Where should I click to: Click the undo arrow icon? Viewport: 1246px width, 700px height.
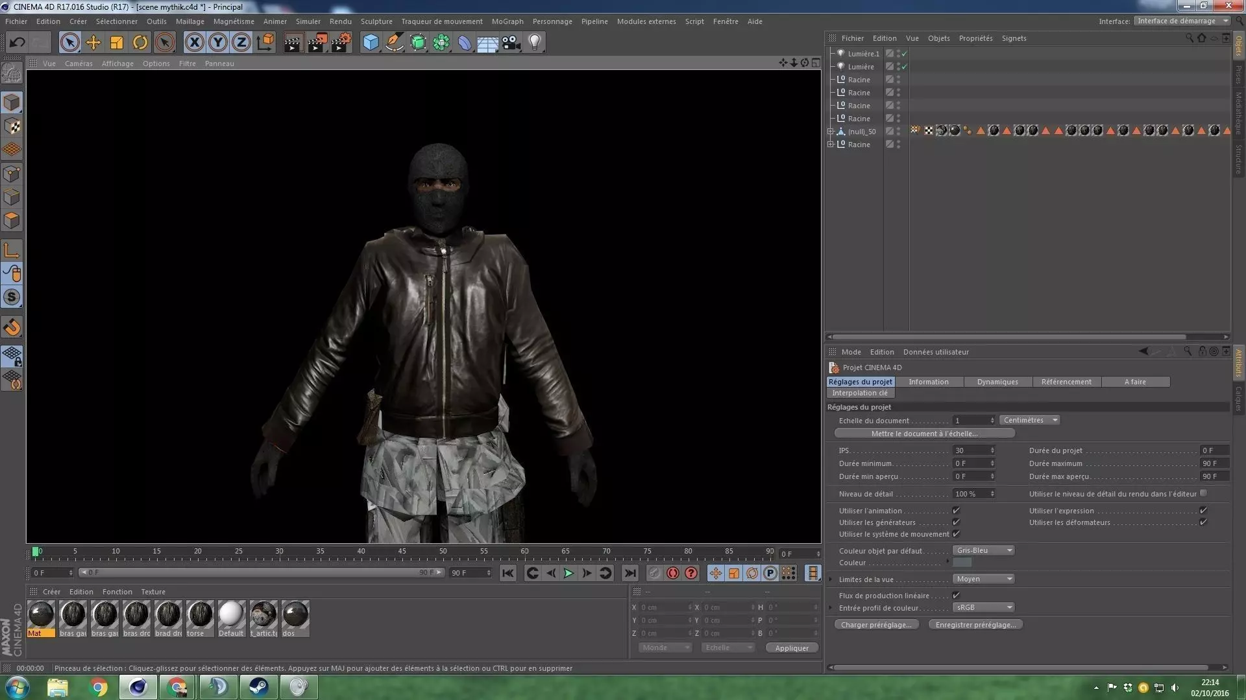[17, 43]
